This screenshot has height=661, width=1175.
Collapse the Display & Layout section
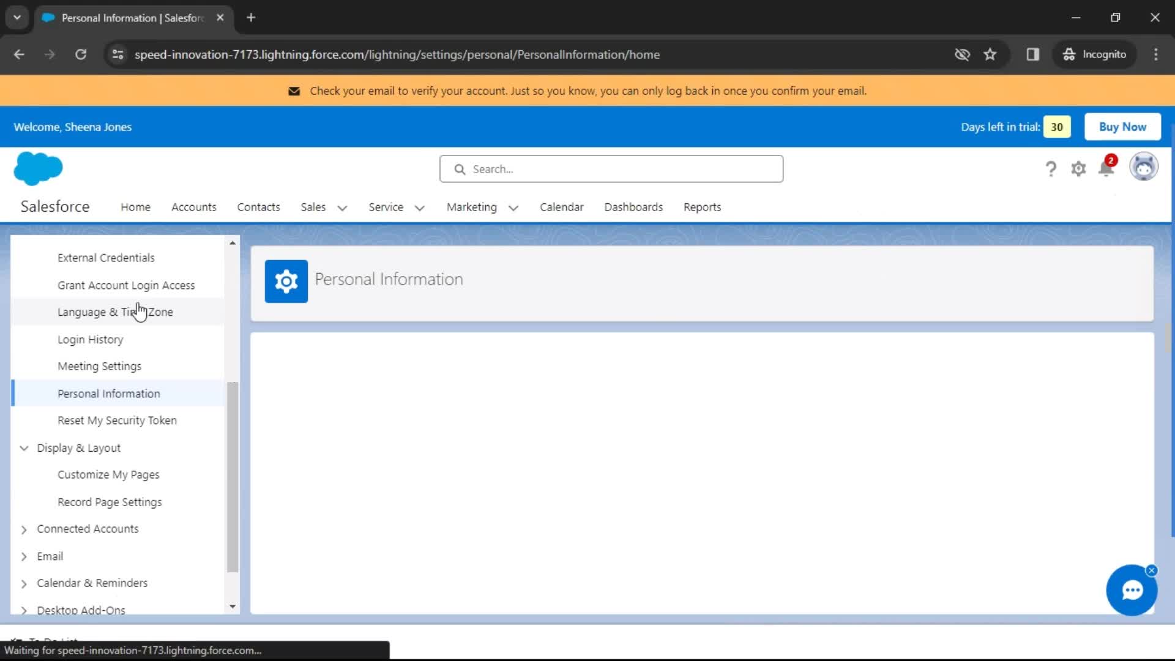(24, 448)
